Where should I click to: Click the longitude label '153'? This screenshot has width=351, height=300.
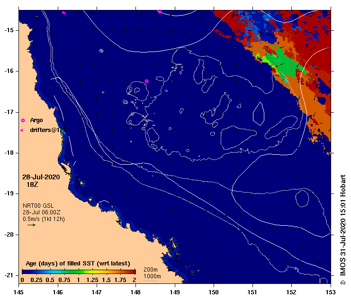point(331,292)
